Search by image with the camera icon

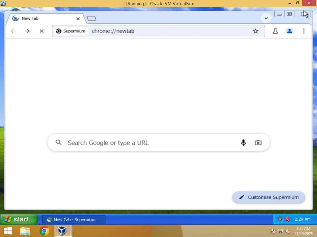(x=258, y=143)
